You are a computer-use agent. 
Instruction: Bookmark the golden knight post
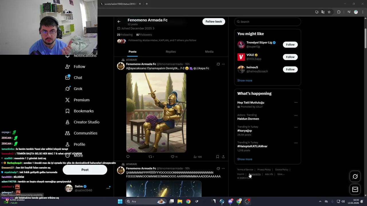pos(217,157)
